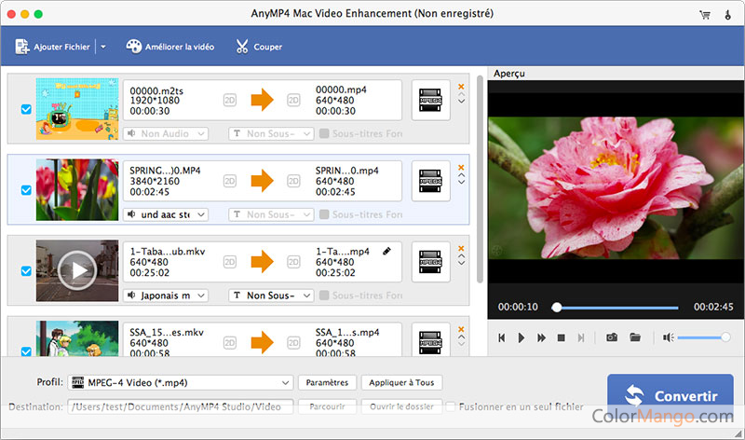Open subtitle dropdown for SPRING file
Screen dimensions: 745x440
[x=271, y=214]
